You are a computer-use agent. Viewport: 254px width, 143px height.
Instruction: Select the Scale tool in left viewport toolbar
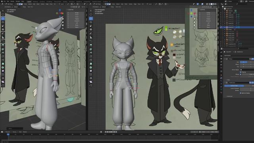click(3, 26)
